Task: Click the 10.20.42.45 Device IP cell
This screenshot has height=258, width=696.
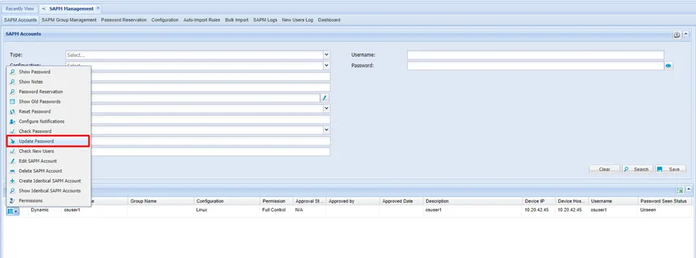Action: [x=537, y=210]
